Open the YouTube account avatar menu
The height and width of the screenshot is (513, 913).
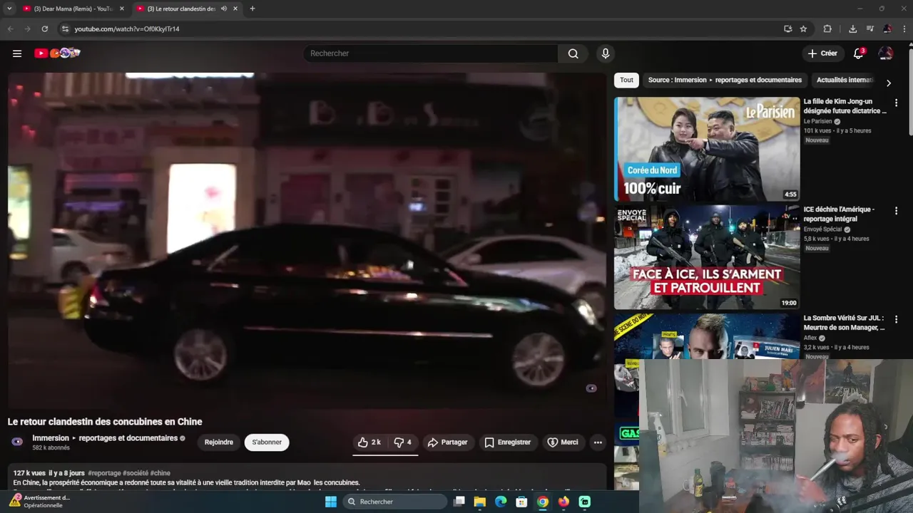pyautogui.click(x=885, y=53)
